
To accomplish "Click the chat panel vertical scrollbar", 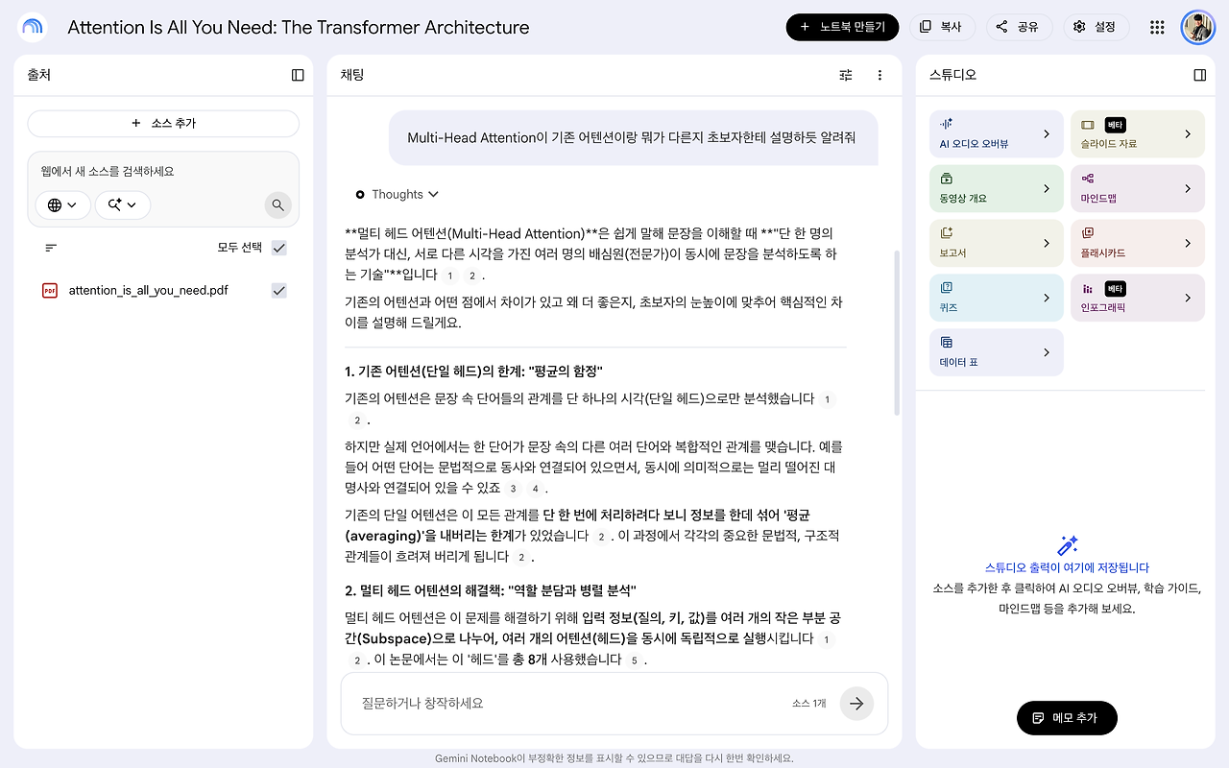I will [x=897, y=332].
